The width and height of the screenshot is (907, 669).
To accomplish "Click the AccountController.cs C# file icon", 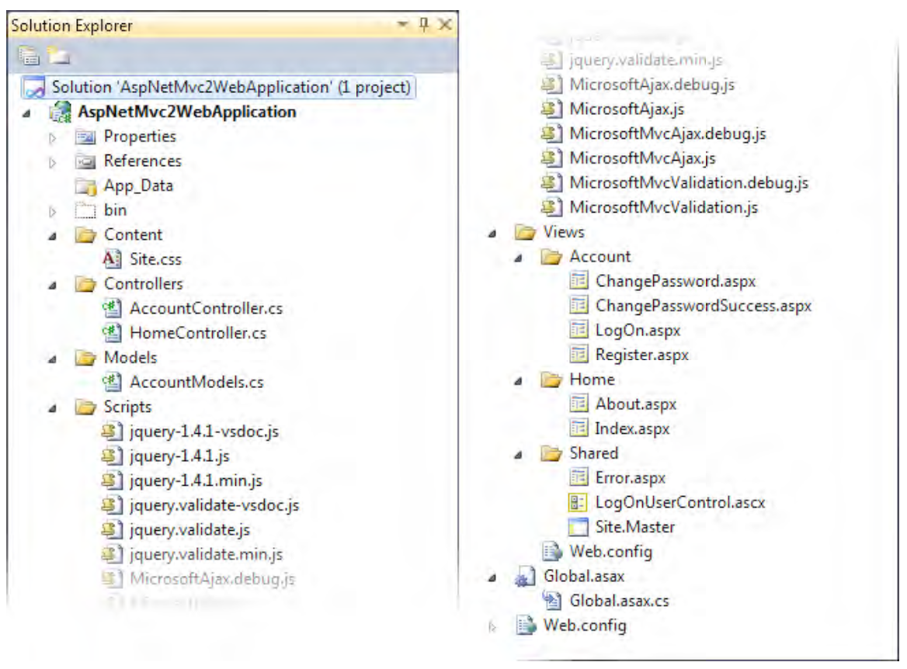I will pyautogui.click(x=112, y=308).
